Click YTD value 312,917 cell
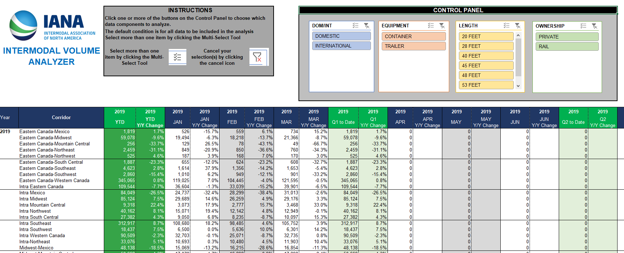 [x=120, y=223]
